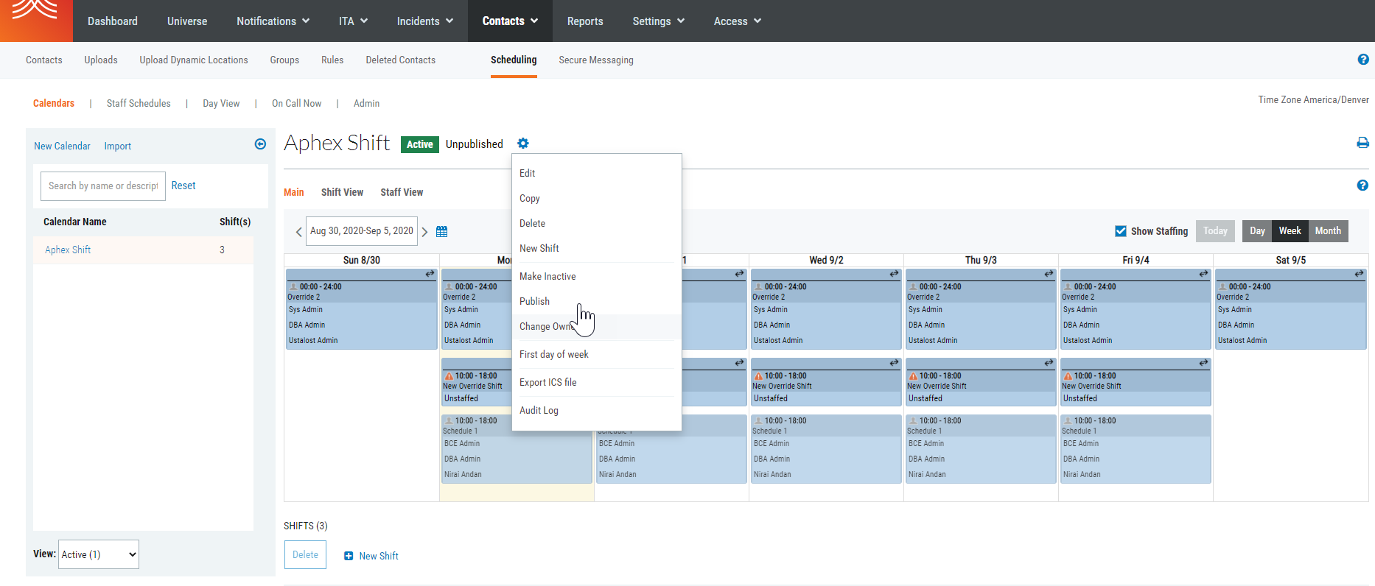Switch calendar to Month view
1375x586 pixels.
(x=1328, y=231)
